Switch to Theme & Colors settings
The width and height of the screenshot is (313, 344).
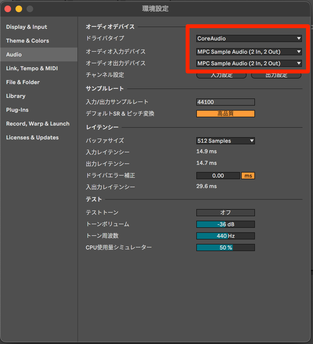tap(27, 41)
